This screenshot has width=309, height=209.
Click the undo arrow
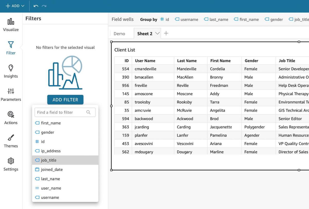coord(36,6)
